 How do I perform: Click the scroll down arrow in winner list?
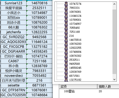[114, 79]
